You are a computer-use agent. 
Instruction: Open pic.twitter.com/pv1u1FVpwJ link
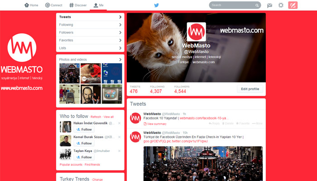[x=187, y=141]
